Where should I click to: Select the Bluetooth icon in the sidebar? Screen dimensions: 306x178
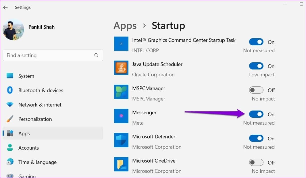10,90
